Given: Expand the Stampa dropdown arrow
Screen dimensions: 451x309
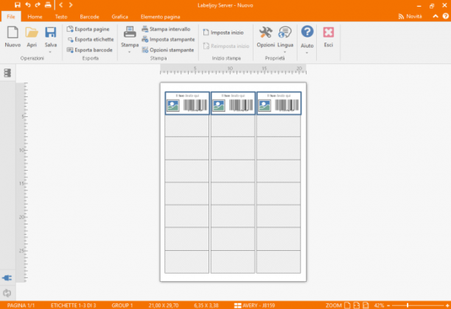Looking at the screenshot, I should [130, 52].
